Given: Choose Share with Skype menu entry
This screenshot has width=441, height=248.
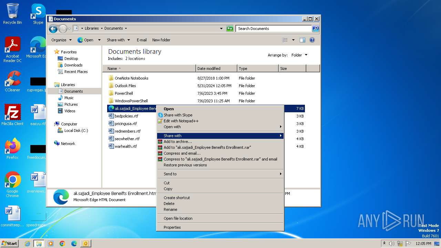Looking at the screenshot, I should tap(220, 115).
